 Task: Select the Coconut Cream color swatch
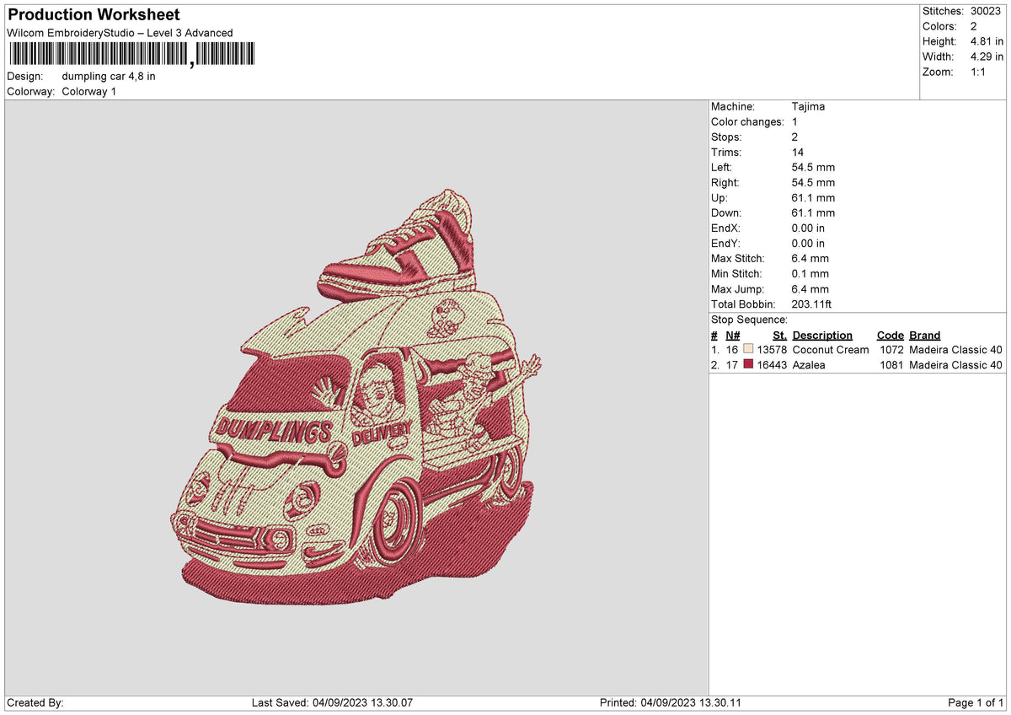pos(748,350)
